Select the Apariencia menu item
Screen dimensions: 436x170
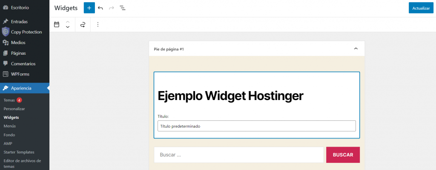[x=24, y=88]
